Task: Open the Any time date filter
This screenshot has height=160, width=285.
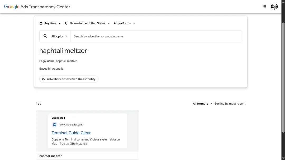Action: 50,23
